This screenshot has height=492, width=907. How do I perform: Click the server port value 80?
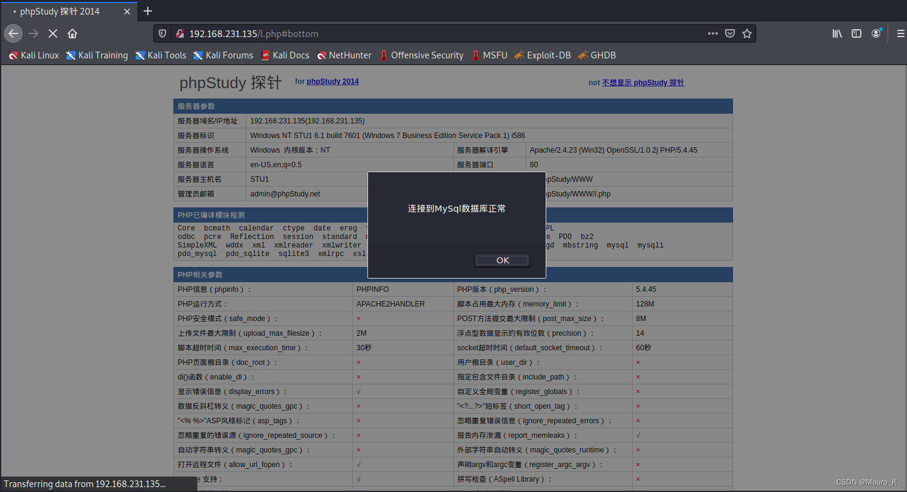click(x=534, y=165)
